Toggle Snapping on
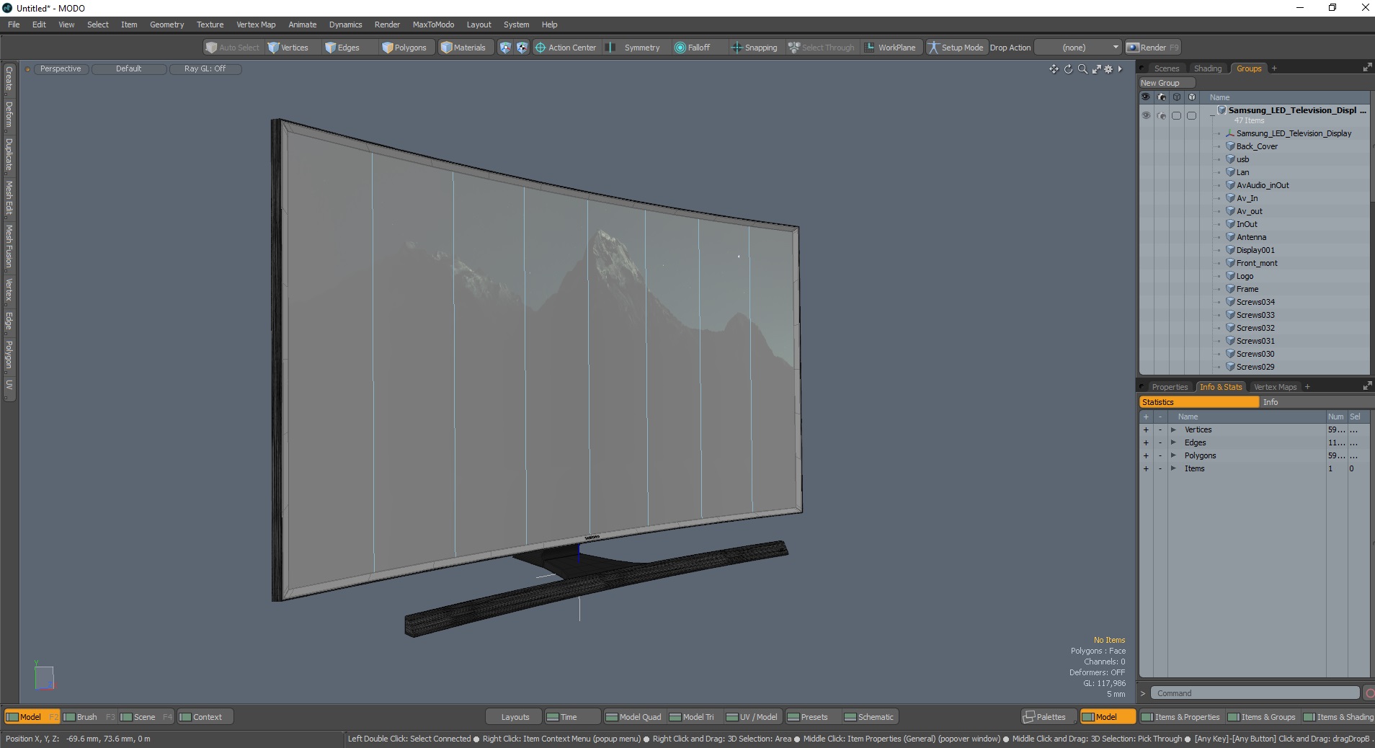The height and width of the screenshot is (748, 1375). (x=755, y=48)
